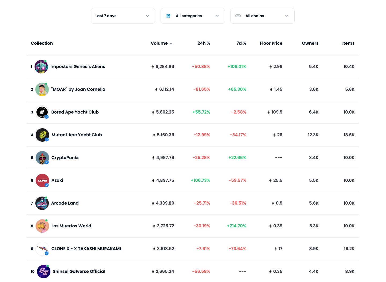Open the CryptoPunks avatar

tap(42, 158)
